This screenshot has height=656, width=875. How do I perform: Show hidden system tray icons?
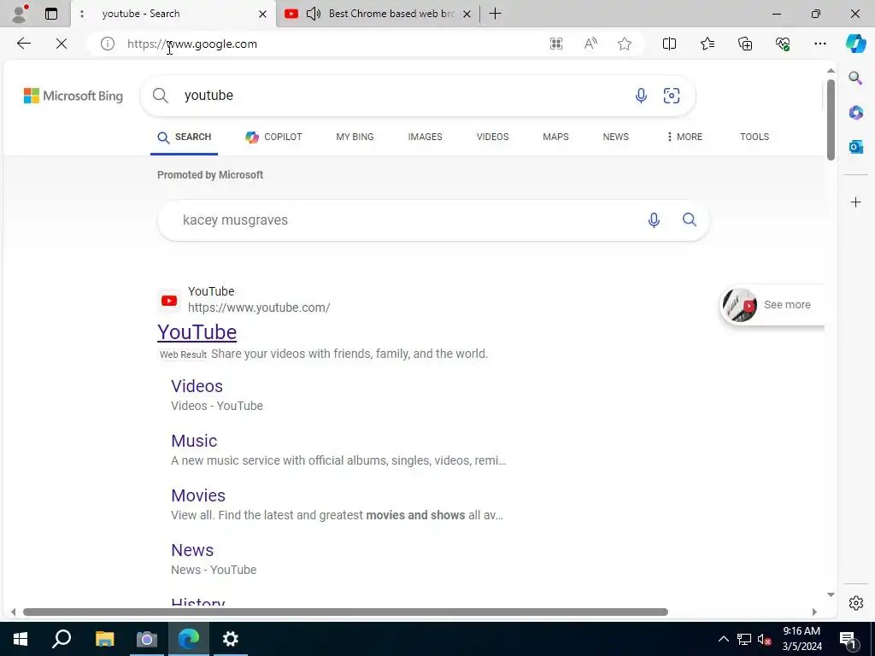[x=723, y=639]
